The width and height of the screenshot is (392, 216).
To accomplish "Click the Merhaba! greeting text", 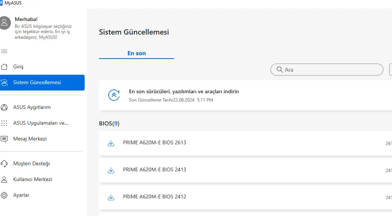I will (x=26, y=19).
